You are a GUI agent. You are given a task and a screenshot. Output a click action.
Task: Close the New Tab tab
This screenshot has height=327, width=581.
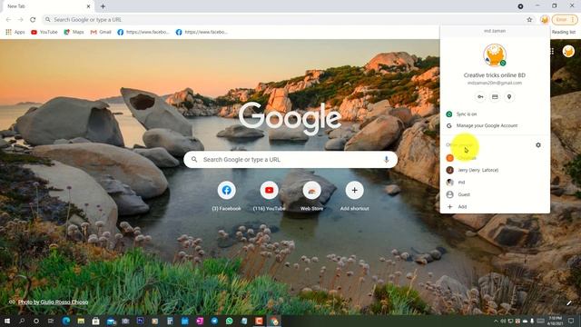click(88, 6)
